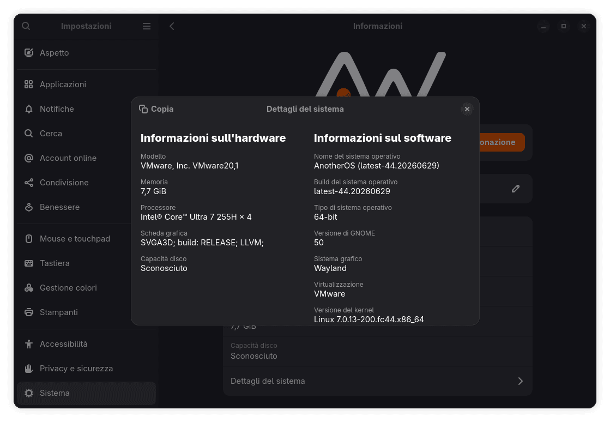Image resolution: width=610 pixels, height=422 pixels.
Task: Click 'Accessibilità' sidebar label
Action: tap(63, 344)
